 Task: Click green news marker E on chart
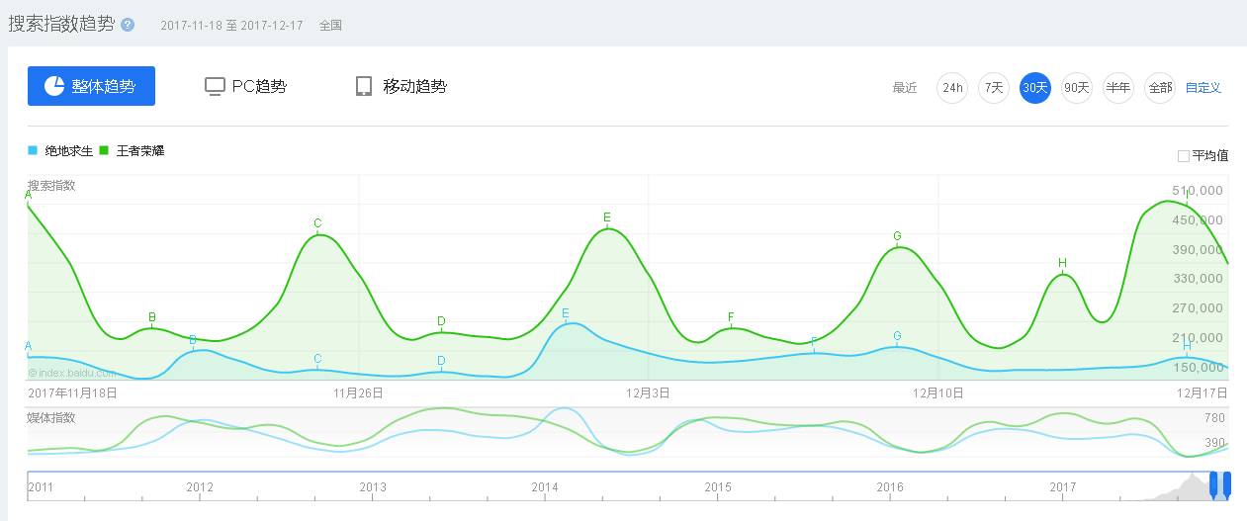click(x=607, y=217)
